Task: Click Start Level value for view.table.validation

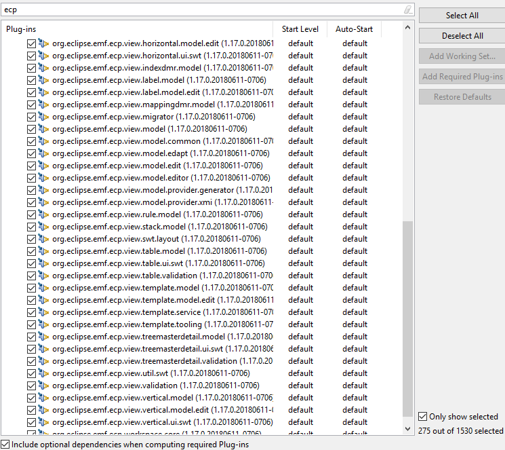Action: pyautogui.click(x=300, y=276)
